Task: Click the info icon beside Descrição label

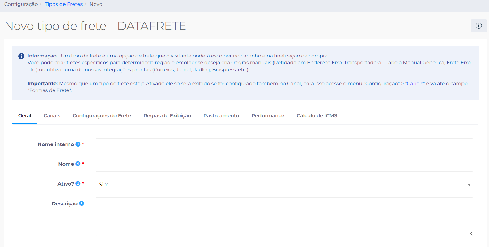Action: point(82,203)
